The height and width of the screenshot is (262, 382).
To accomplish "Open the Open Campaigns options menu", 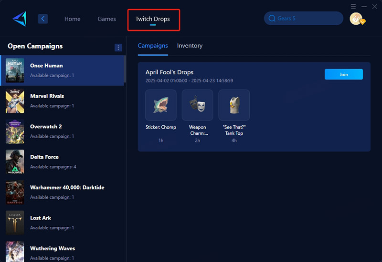I will [x=118, y=47].
